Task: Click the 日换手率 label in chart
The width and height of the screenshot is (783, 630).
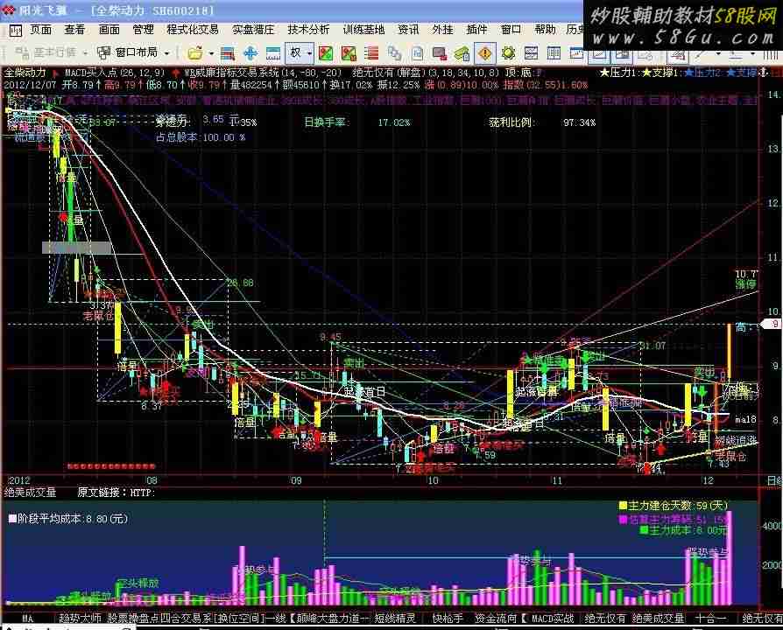Action: point(325,122)
